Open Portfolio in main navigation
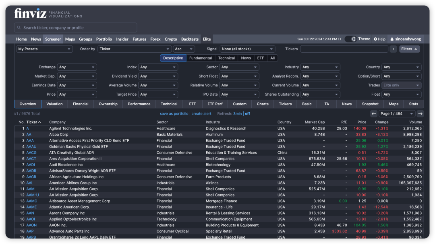This screenshot has width=435, height=244. [104, 39]
